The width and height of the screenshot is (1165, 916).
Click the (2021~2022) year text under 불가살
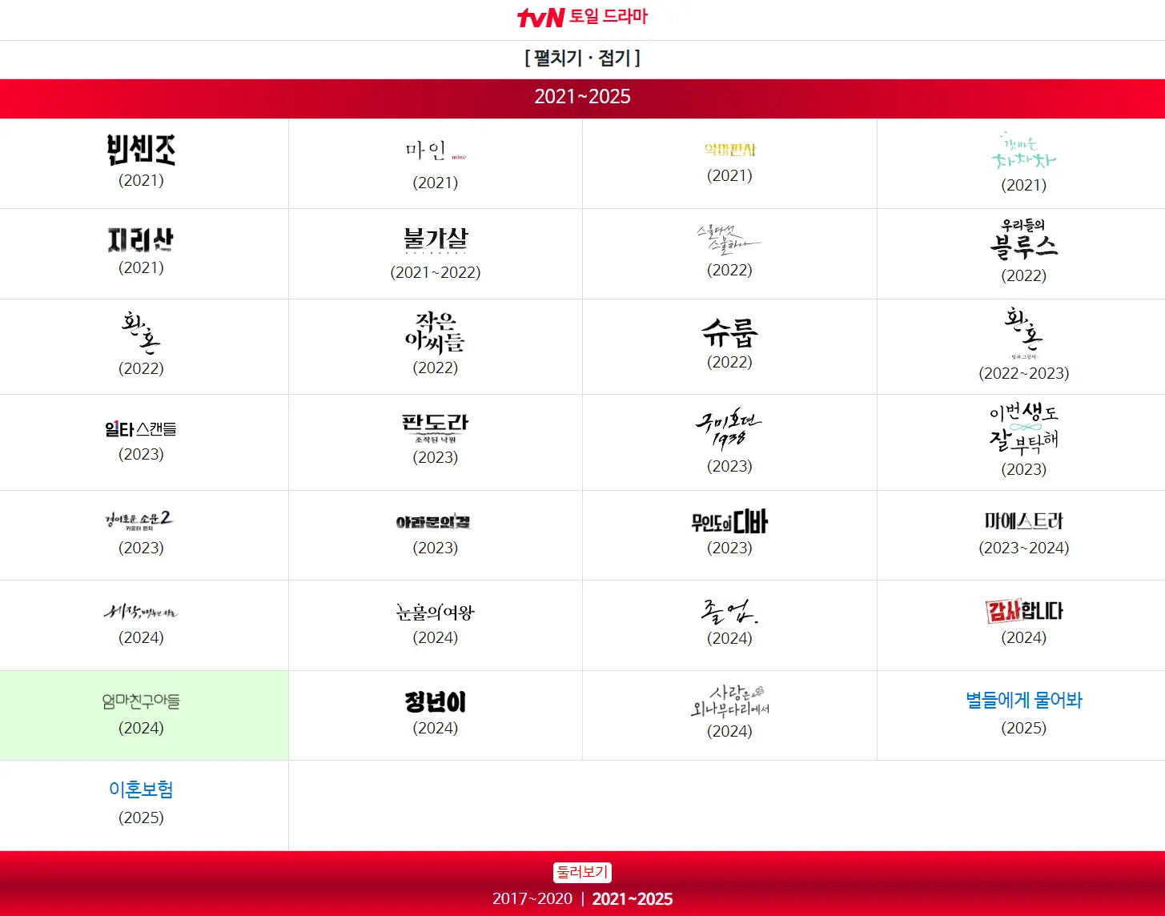pyautogui.click(x=436, y=272)
